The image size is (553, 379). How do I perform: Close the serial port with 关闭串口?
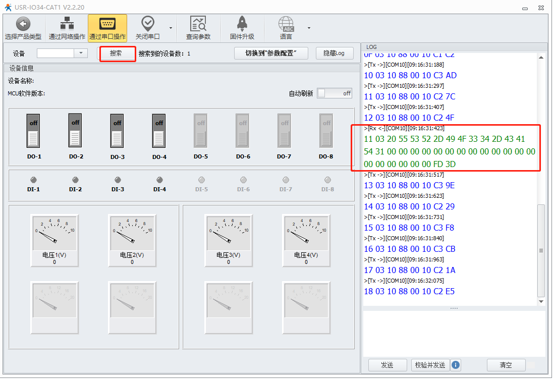[x=148, y=28]
